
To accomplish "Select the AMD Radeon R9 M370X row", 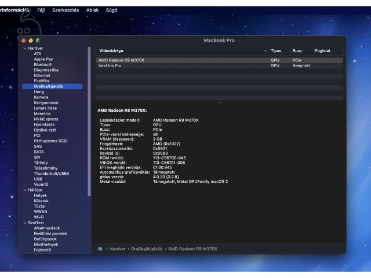I will coord(219,60).
